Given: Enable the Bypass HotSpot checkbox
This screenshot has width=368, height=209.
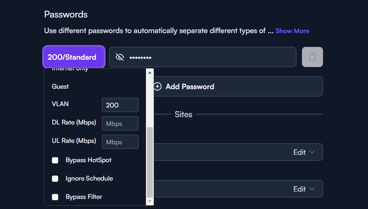Looking at the screenshot, I should point(55,160).
